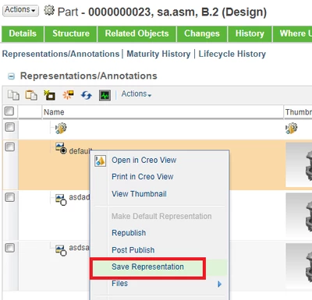Open the Actions dropdown in the representations toolbar
The width and height of the screenshot is (312, 300).
click(x=136, y=94)
